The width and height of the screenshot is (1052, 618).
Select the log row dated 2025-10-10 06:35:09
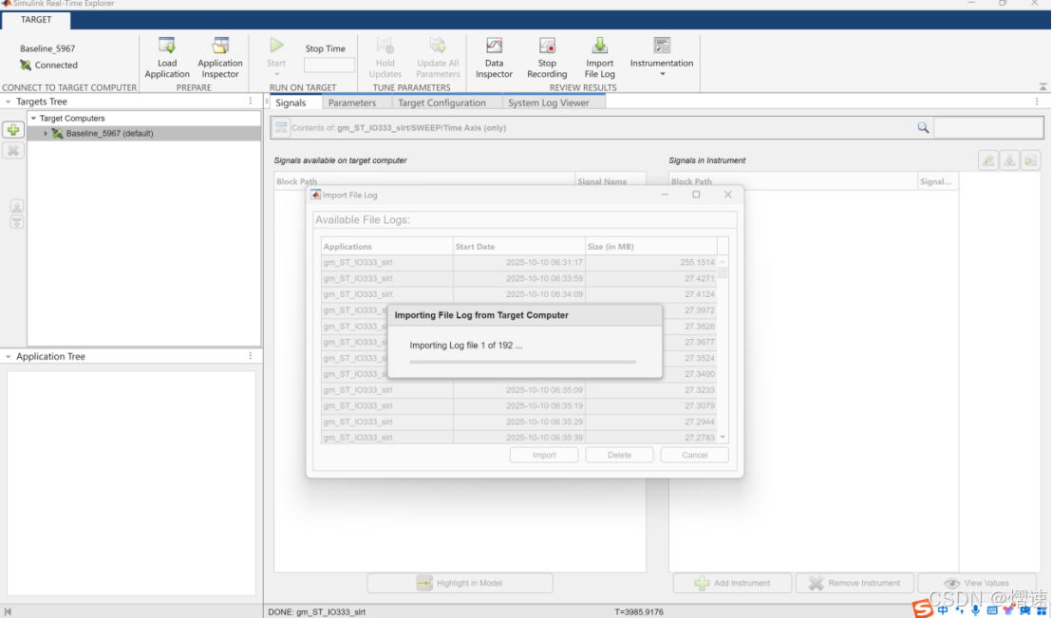coord(519,390)
